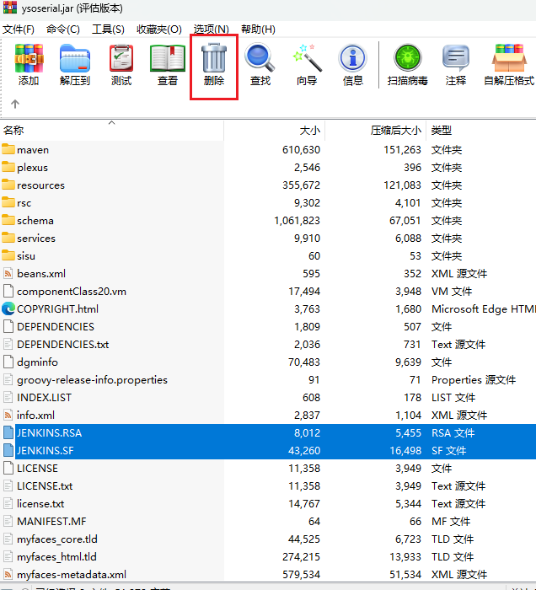Screen dimensions: 536x590
Task: Select the myfaces_html.tld file
Action: (x=56, y=556)
